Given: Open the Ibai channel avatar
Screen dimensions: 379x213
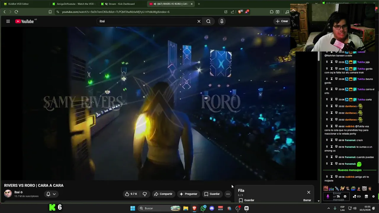Looking at the screenshot, I should (8, 194).
